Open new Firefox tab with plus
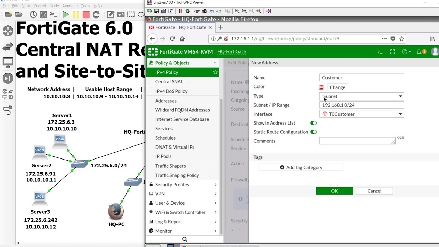Image resolution: width=439 pixels, height=247 pixels. pyautogui.click(x=221, y=27)
